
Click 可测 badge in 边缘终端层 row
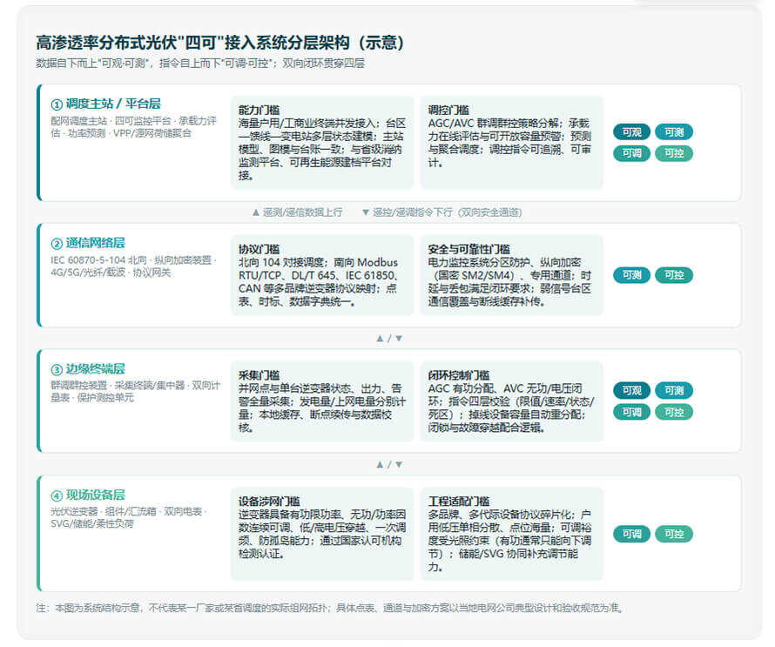pyautogui.click(x=674, y=390)
